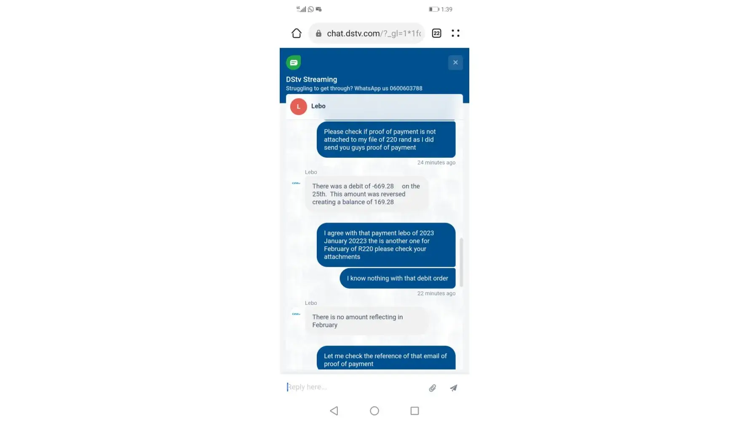The height and width of the screenshot is (421, 749).
Task: Click the Reply here text field
Action: [354, 387]
